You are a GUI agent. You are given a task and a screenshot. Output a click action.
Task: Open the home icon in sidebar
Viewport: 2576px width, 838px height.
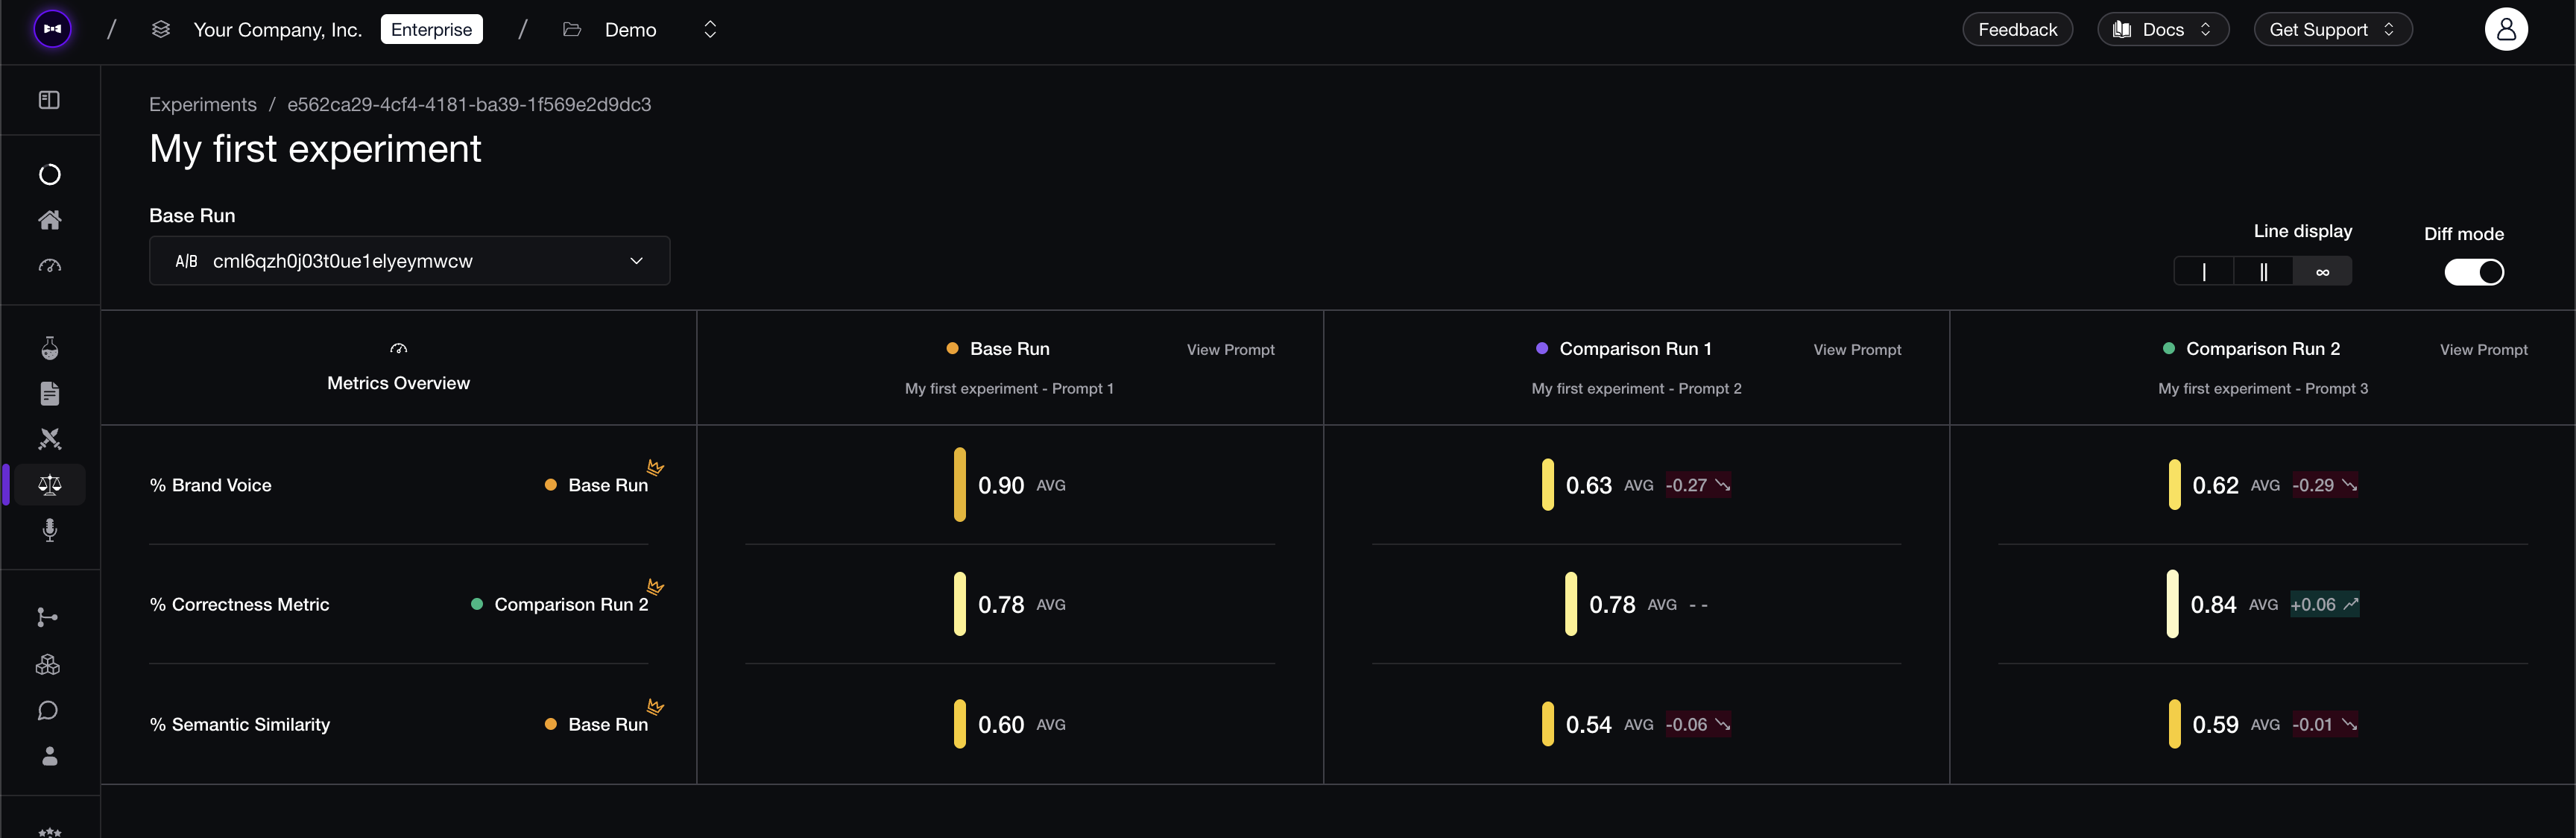click(49, 220)
